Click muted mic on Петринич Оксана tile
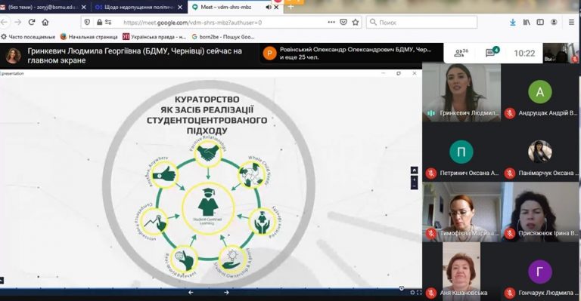Viewport: 581px width, 301px height. pyautogui.click(x=431, y=173)
